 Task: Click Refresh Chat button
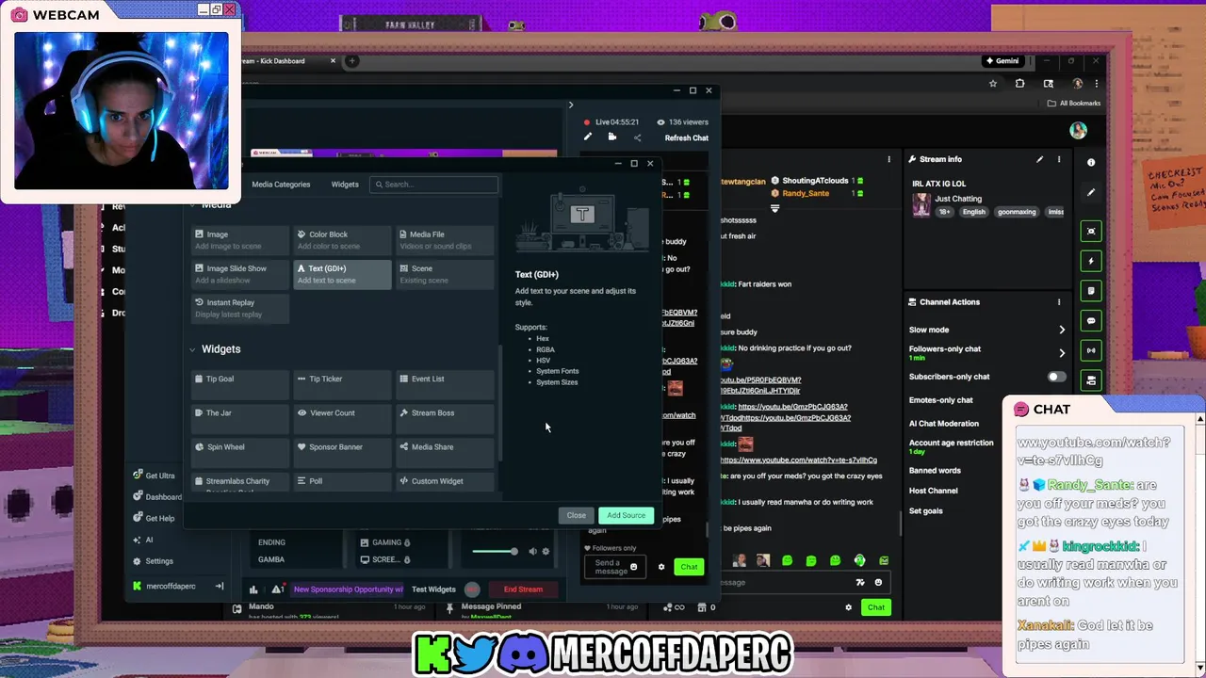point(687,138)
